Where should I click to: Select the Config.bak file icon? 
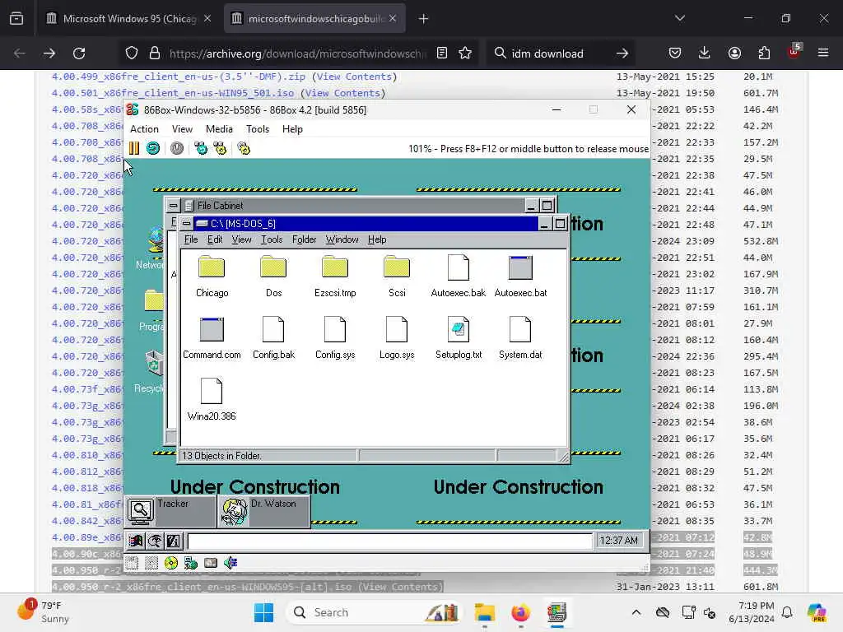tap(273, 329)
